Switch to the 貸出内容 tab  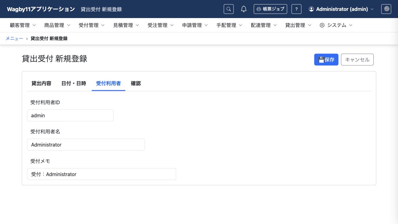(41, 83)
